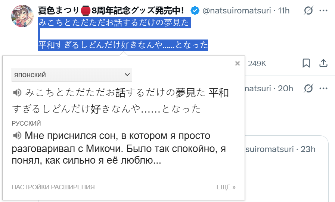
Task: Open the three-dot menu on the 20h tweet
Action: pos(323,88)
